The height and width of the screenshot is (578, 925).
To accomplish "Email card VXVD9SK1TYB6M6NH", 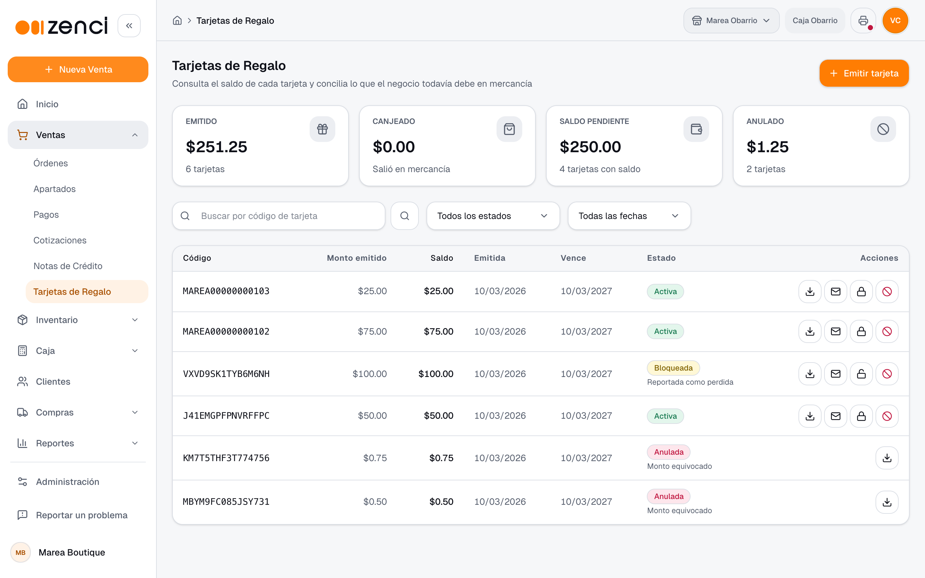I will coord(836,374).
